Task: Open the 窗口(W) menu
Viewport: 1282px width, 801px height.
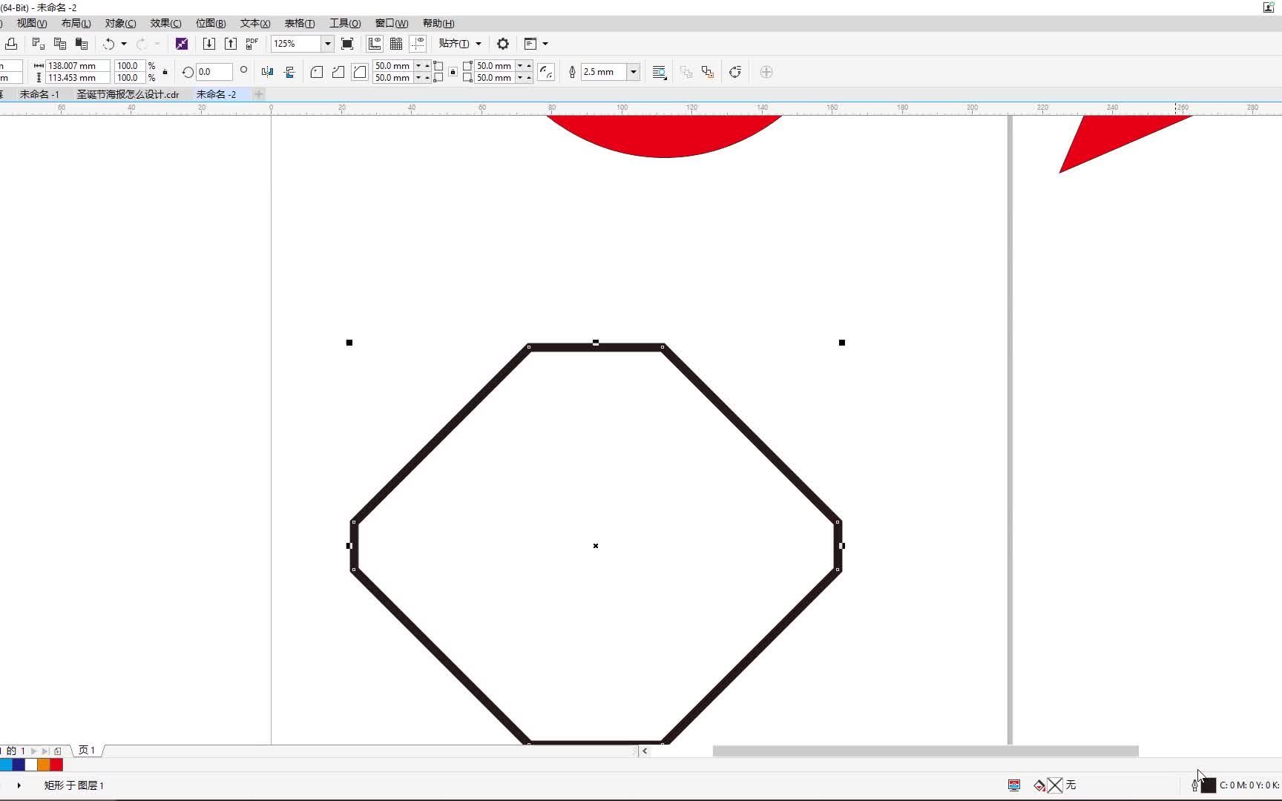Action: pyautogui.click(x=392, y=24)
